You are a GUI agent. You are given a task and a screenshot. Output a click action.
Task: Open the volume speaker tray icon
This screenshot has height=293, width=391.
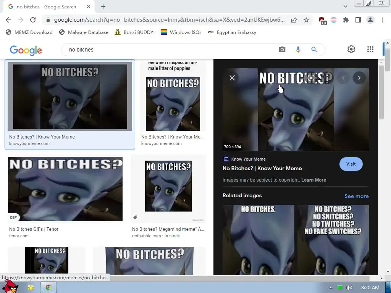[x=349, y=288]
